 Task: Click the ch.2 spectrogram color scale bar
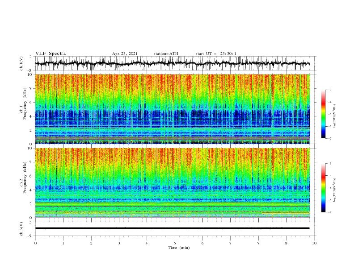323,188
